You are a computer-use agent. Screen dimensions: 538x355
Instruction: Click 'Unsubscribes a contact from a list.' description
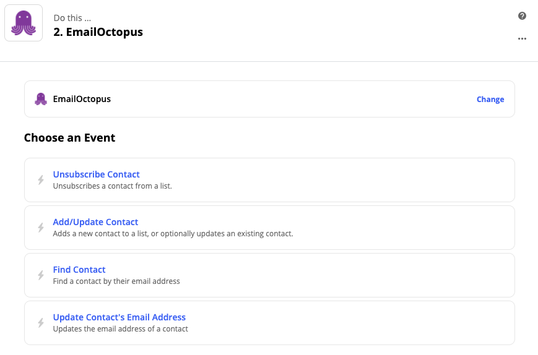pyautogui.click(x=112, y=186)
